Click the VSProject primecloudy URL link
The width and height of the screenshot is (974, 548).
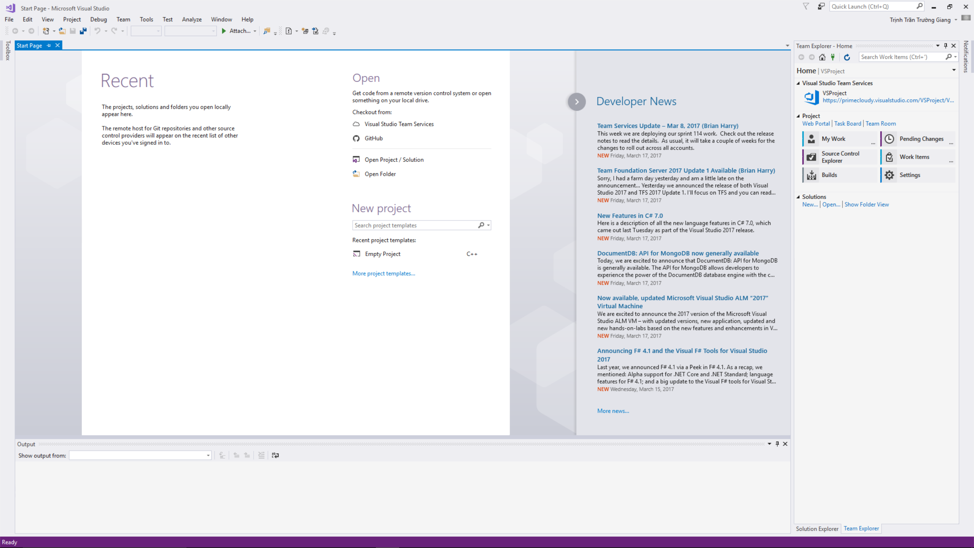point(888,100)
